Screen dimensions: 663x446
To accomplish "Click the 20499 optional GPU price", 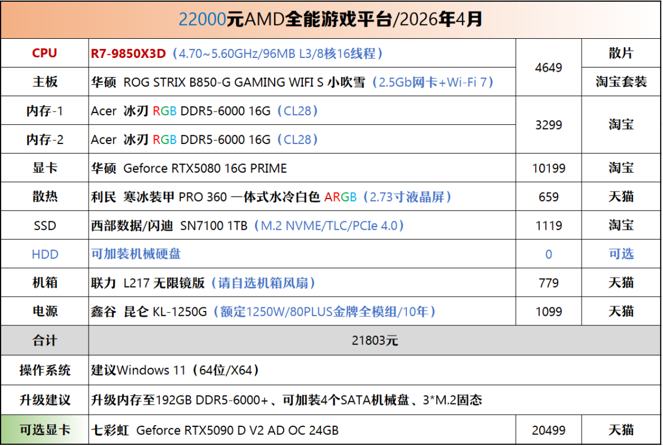I will click(x=549, y=430).
